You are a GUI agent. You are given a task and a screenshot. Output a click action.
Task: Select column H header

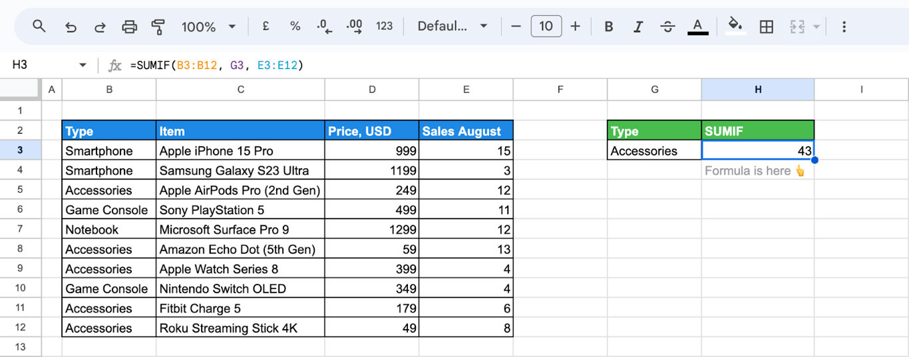pos(758,89)
